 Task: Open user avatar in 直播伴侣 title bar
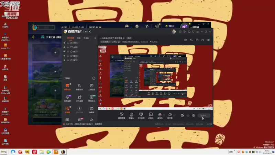pyautogui.click(x=174, y=32)
